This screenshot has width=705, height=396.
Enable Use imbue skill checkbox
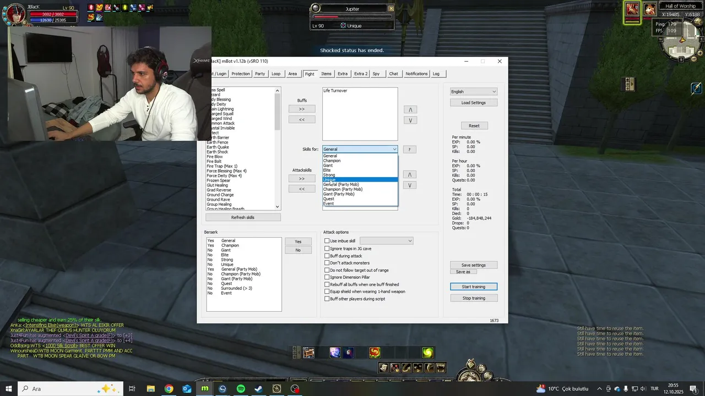click(x=327, y=241)
